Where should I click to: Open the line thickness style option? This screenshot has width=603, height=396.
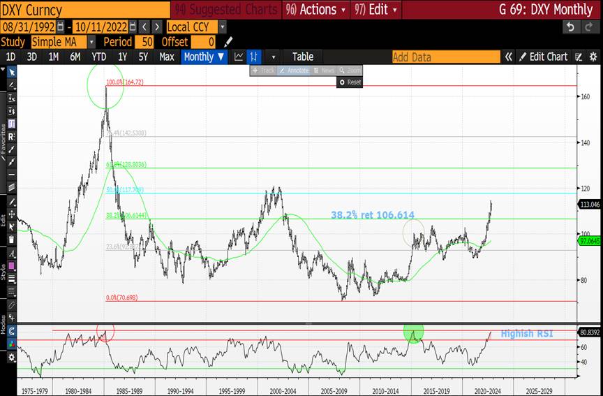point(12,279)
